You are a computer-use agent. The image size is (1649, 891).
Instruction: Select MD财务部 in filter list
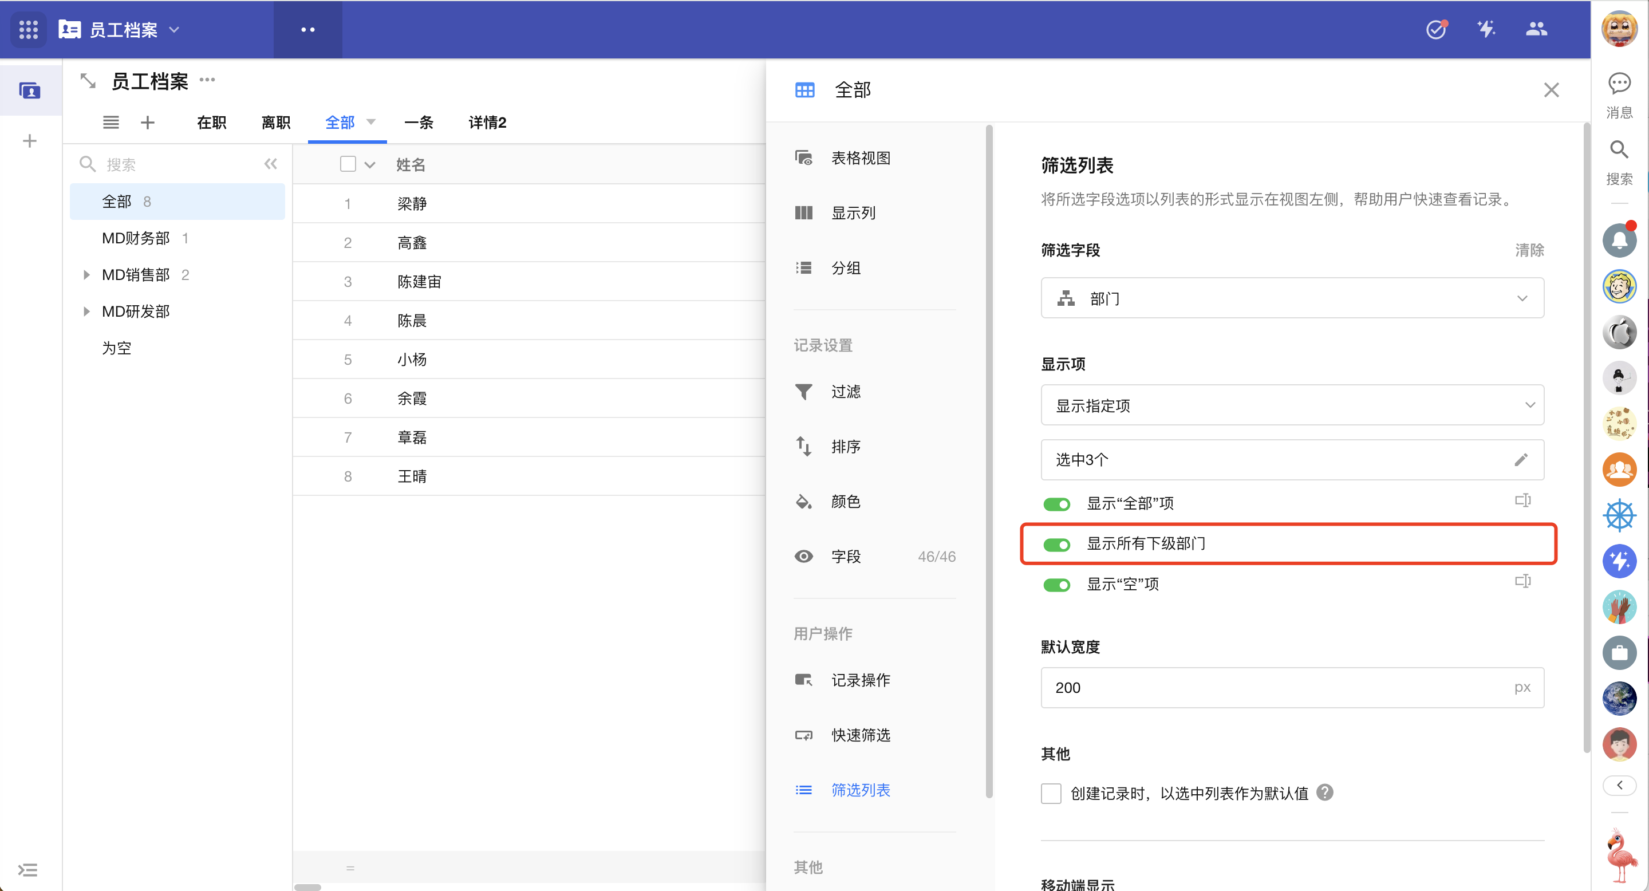coord(177,238)
